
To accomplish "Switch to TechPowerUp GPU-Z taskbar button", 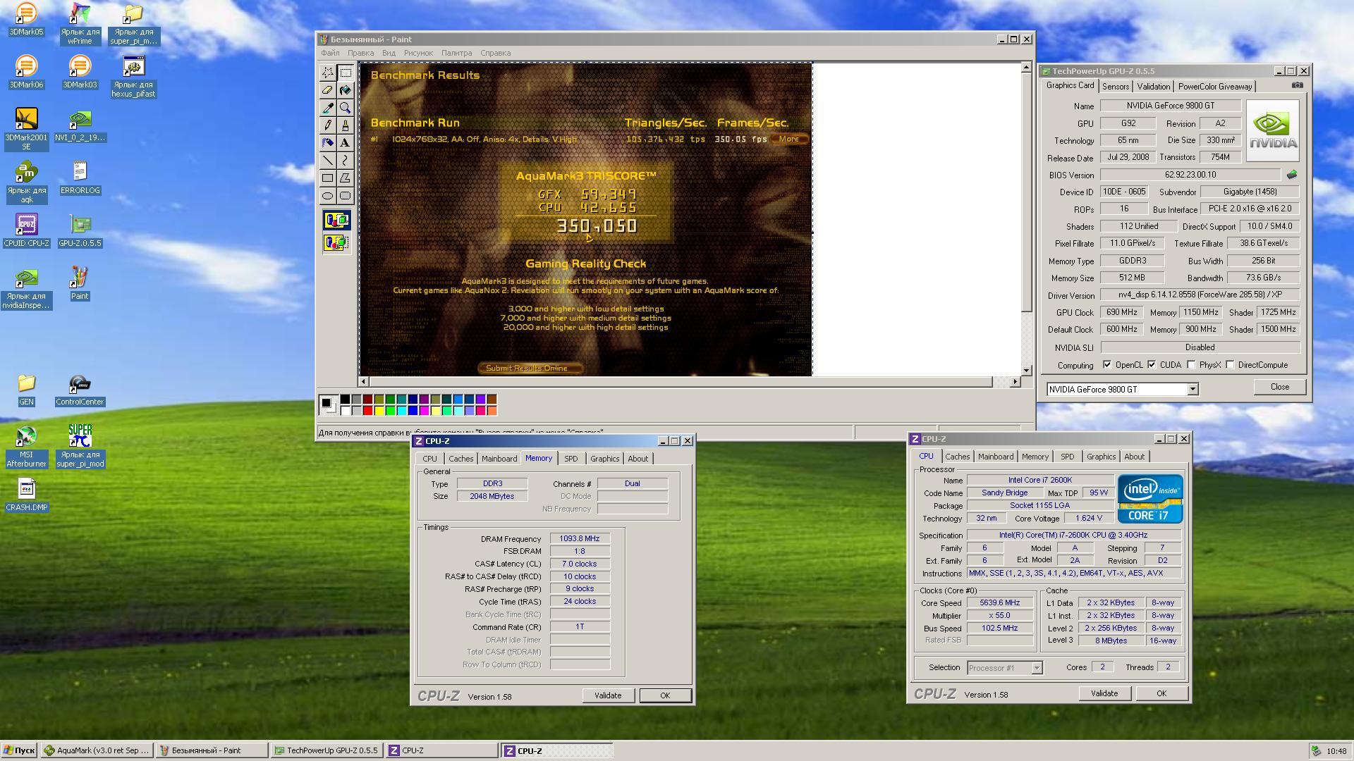I will (327, 750).
